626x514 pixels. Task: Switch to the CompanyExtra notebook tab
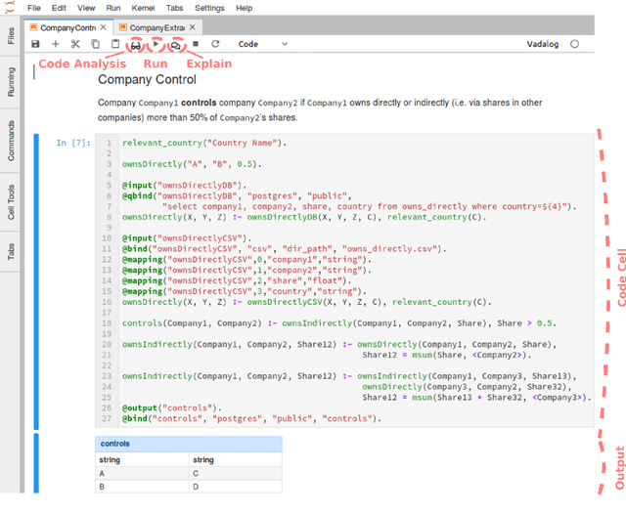[156, 27]
